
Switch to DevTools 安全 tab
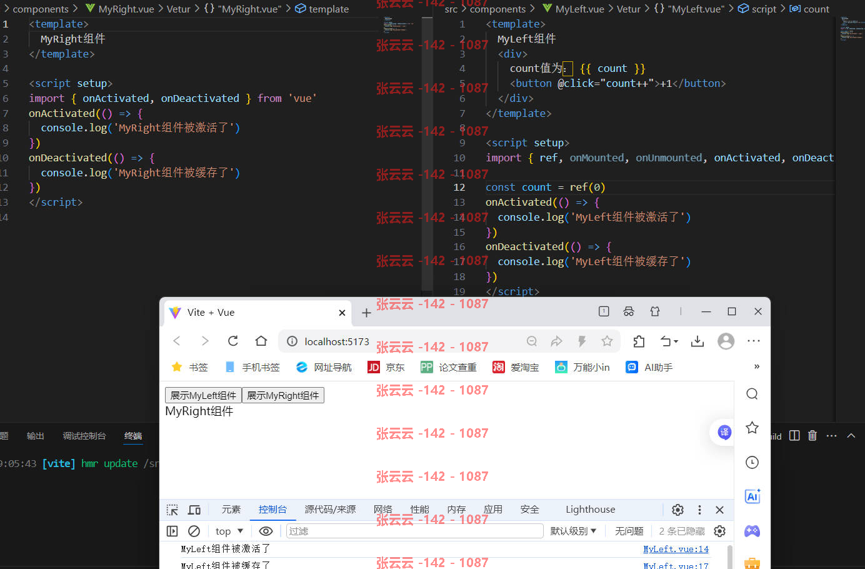click(529, 510)
